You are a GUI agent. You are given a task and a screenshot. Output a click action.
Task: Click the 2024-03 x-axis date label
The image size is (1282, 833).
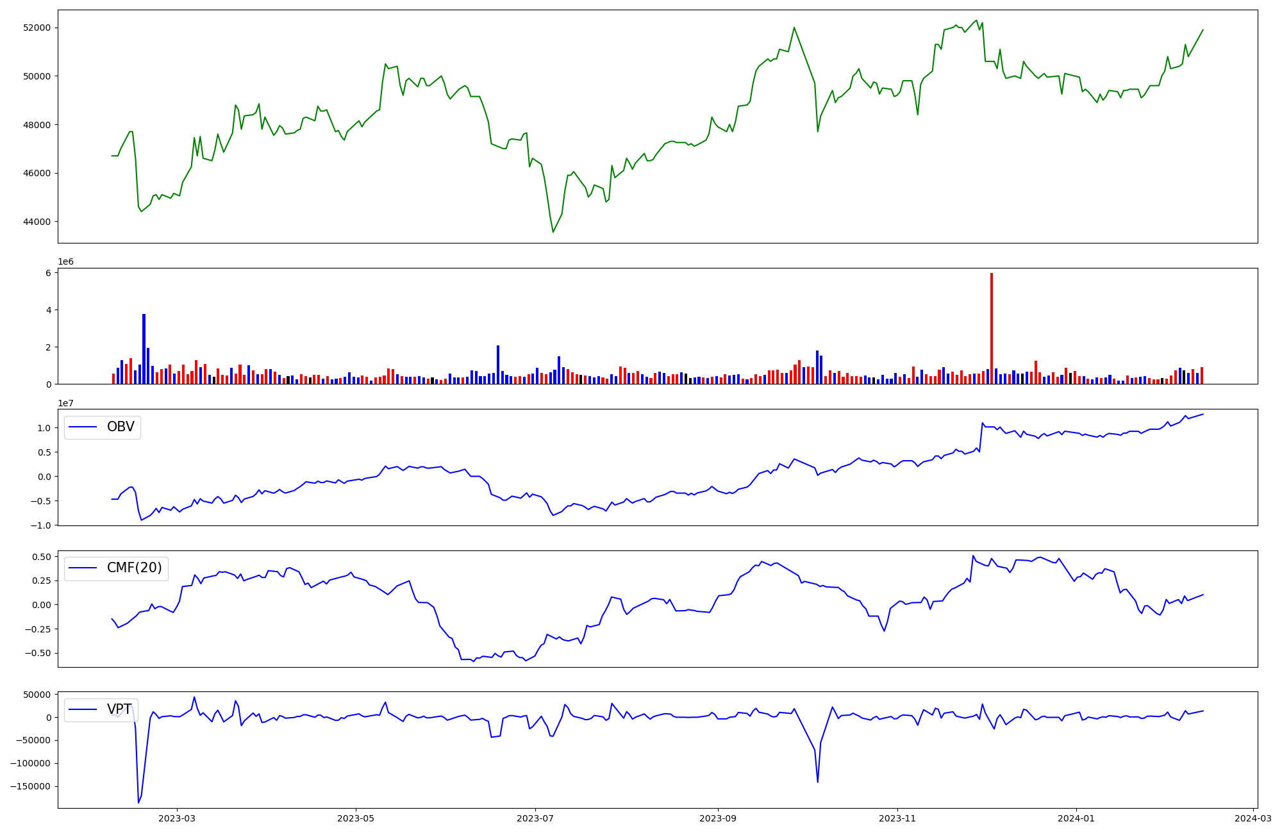pyautogui.click(x=1253, y=818)
